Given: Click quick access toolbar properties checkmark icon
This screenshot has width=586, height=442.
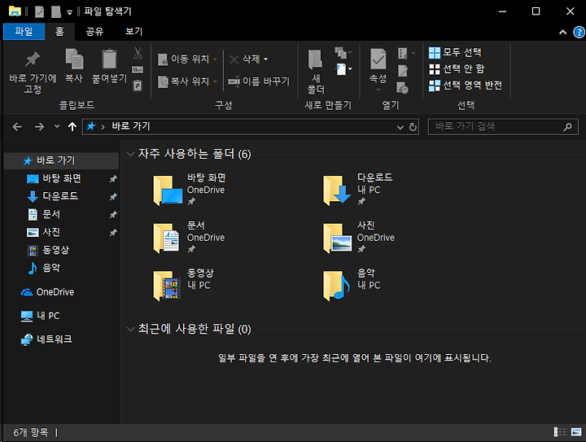Looking at the screenshot, I should tap(39, 12).
